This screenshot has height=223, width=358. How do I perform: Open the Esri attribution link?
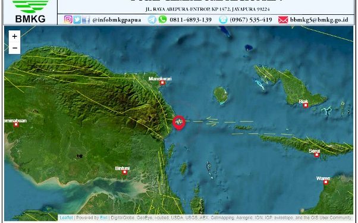[103, 218]
